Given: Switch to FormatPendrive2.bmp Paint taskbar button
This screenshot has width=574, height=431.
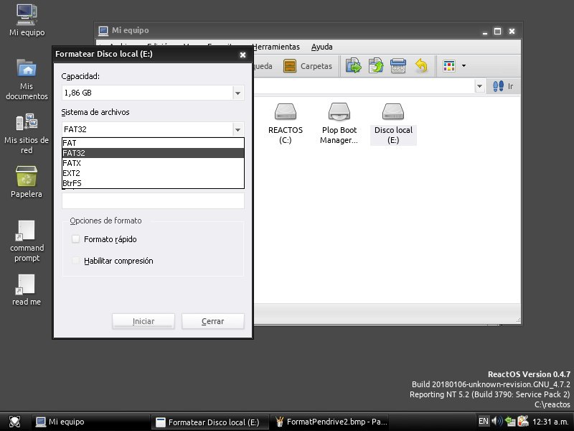Looking at the screenshot, I should [331, 422].
